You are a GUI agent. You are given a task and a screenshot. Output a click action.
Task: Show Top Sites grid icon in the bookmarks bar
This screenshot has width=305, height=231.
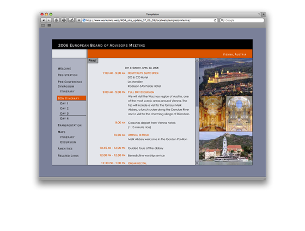point(49,25)
